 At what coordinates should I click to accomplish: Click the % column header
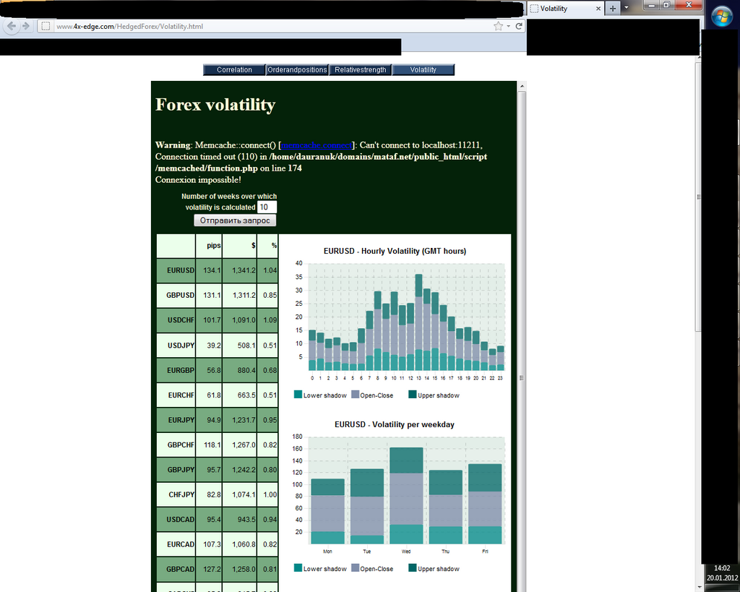point(267,246)
